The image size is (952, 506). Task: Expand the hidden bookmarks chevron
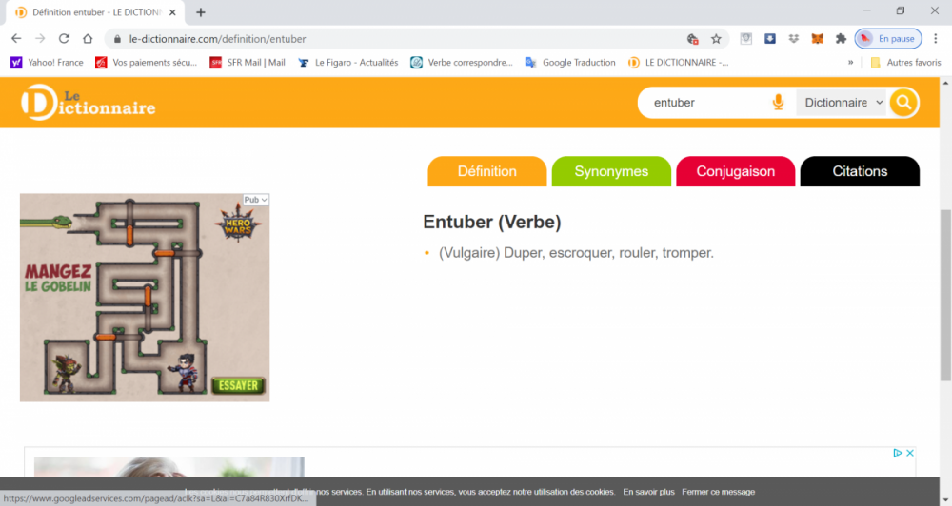850,63
